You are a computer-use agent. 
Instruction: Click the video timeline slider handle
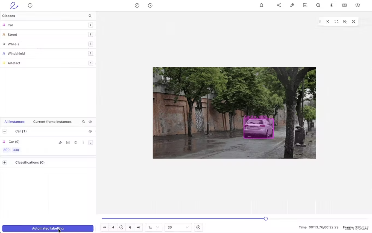[266, 219]
